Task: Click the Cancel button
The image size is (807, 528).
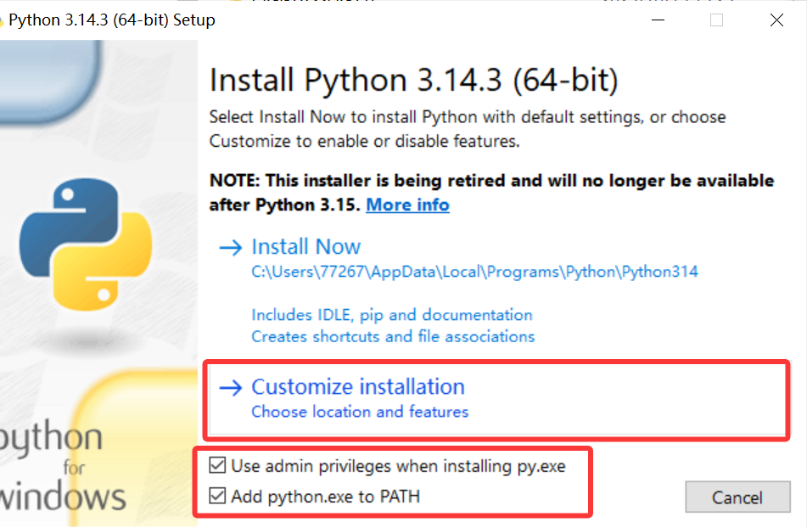Action: click(x=737, y=497)
